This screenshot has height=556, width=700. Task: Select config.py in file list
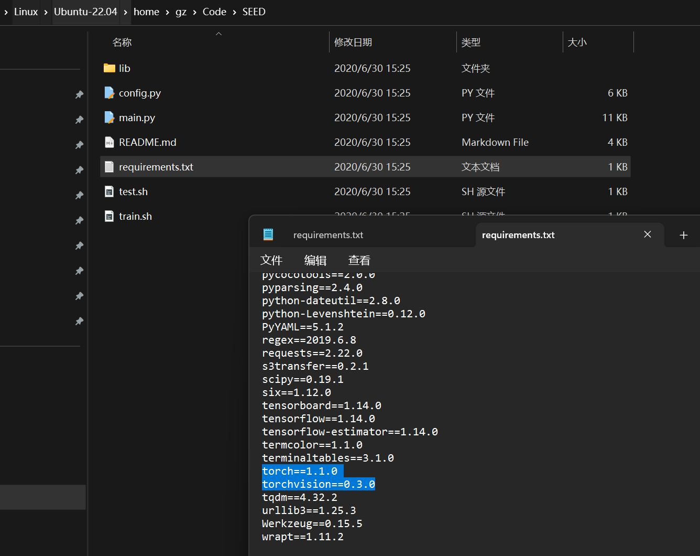click(140, 93)
